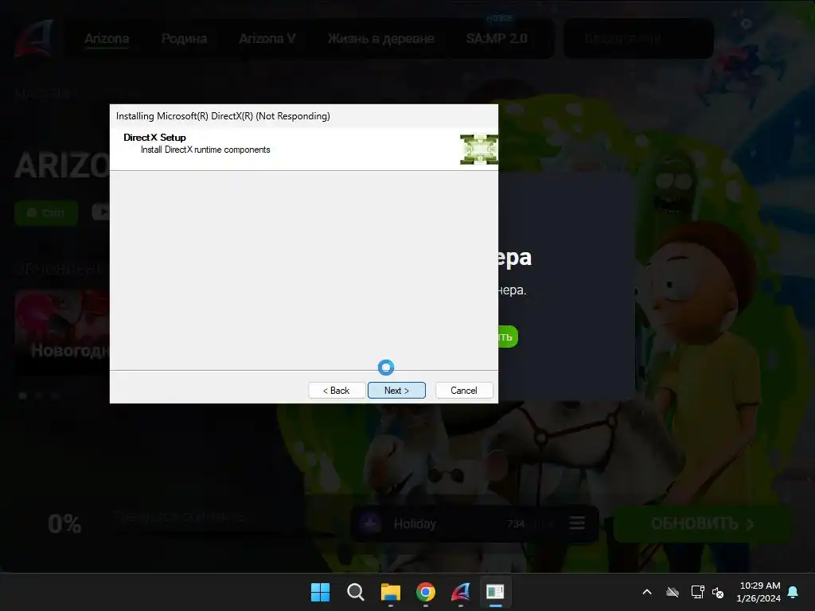Open the server list menu icon
Viewport: 815px width, 611px height.
pyautogui.click(x=577, y=523)
